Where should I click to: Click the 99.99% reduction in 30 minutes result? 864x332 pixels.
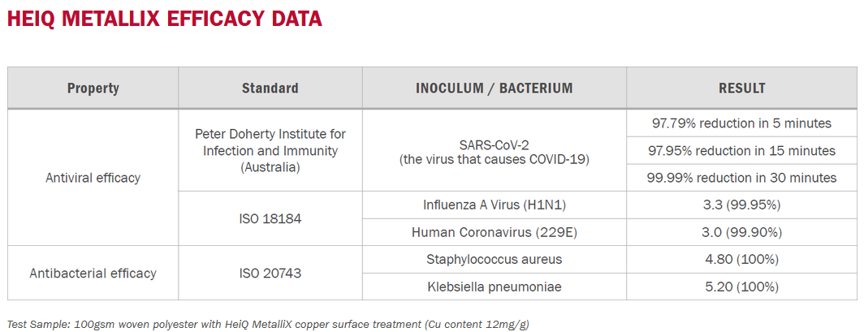tap(741, 178)
